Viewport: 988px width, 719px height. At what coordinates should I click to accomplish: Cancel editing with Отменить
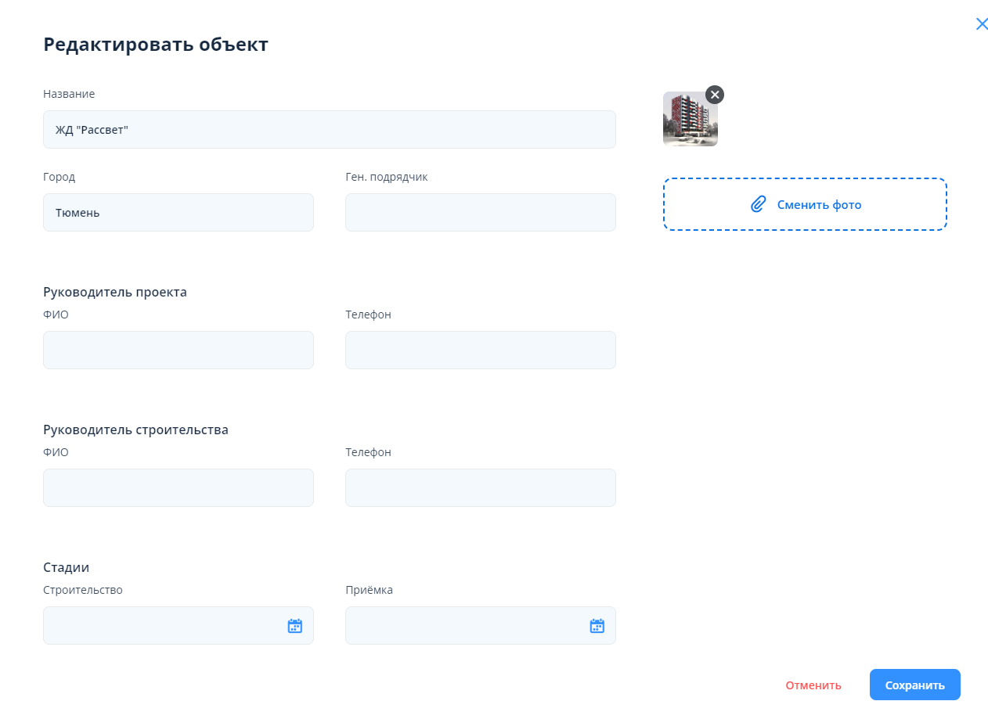coord(813,685)
